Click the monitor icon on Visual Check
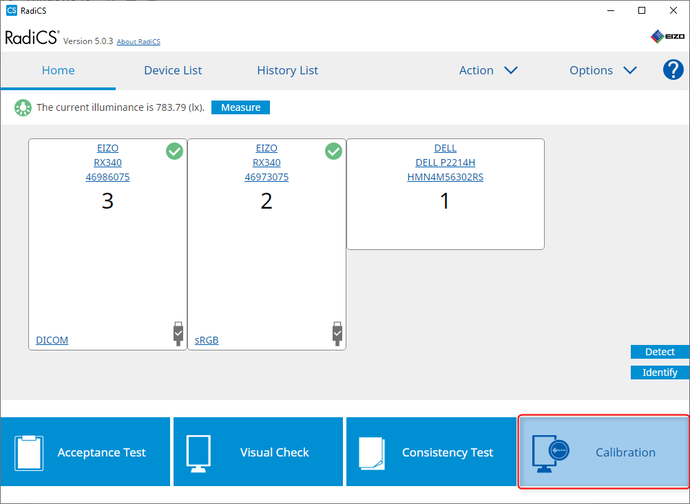This screenshot has width=690, height=504. 198,453
